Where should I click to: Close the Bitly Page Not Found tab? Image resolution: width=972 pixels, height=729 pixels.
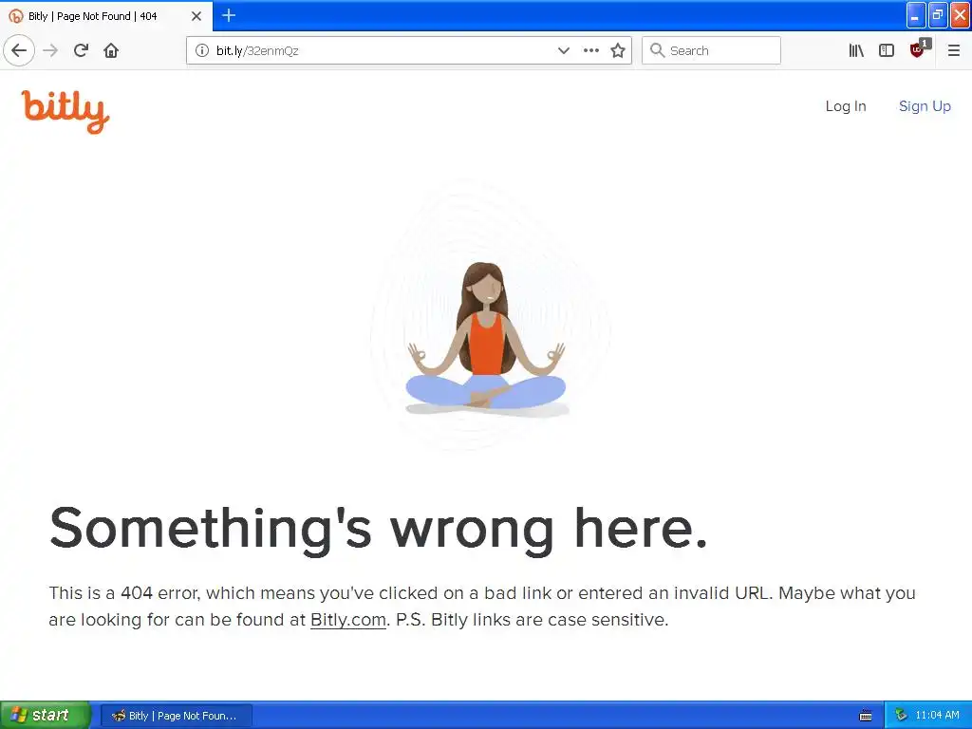tap(196, 16)
